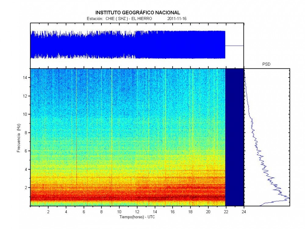The image size is (305, 229).
Task: Select the CHIE ( SHZ ) - EL HIERRO station text
Action: pos(129,19)
